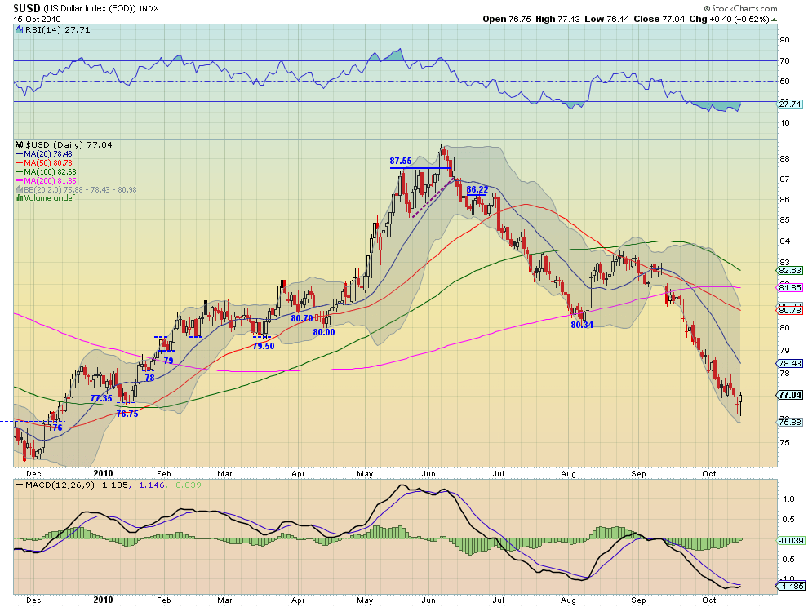Image resolution: width=808 pixels, height=607 pixels.
Task: Click the 75.88 lower band price tag
Action: pos(789,422)
